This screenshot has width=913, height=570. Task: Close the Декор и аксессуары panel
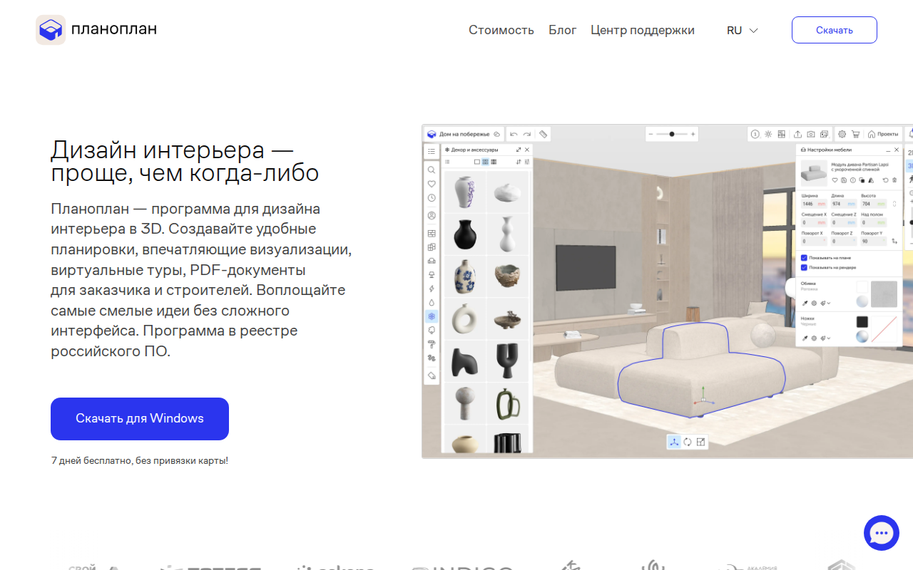527,150
